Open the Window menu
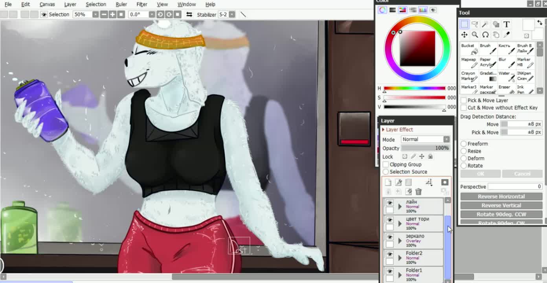 point(187,4)
